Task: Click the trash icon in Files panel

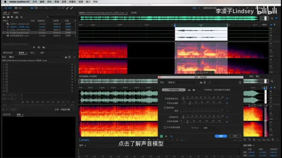Action: pyautogui.click(x=21, y=17)
